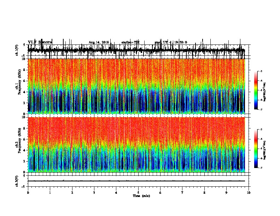Click the "VLF Spectra" plot title
Screen dimensions: 280x216
pos(40,42)
